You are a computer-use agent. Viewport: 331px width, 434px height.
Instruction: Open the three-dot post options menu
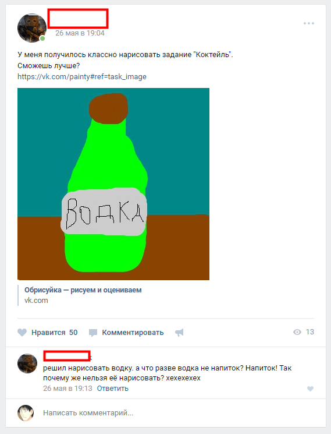coord(309,23)
